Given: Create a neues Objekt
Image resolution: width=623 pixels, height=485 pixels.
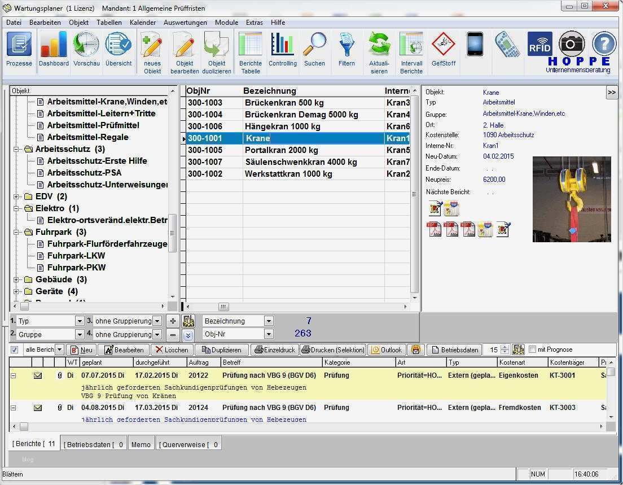Looking at the screenshot, I should [x=151, y=50].
